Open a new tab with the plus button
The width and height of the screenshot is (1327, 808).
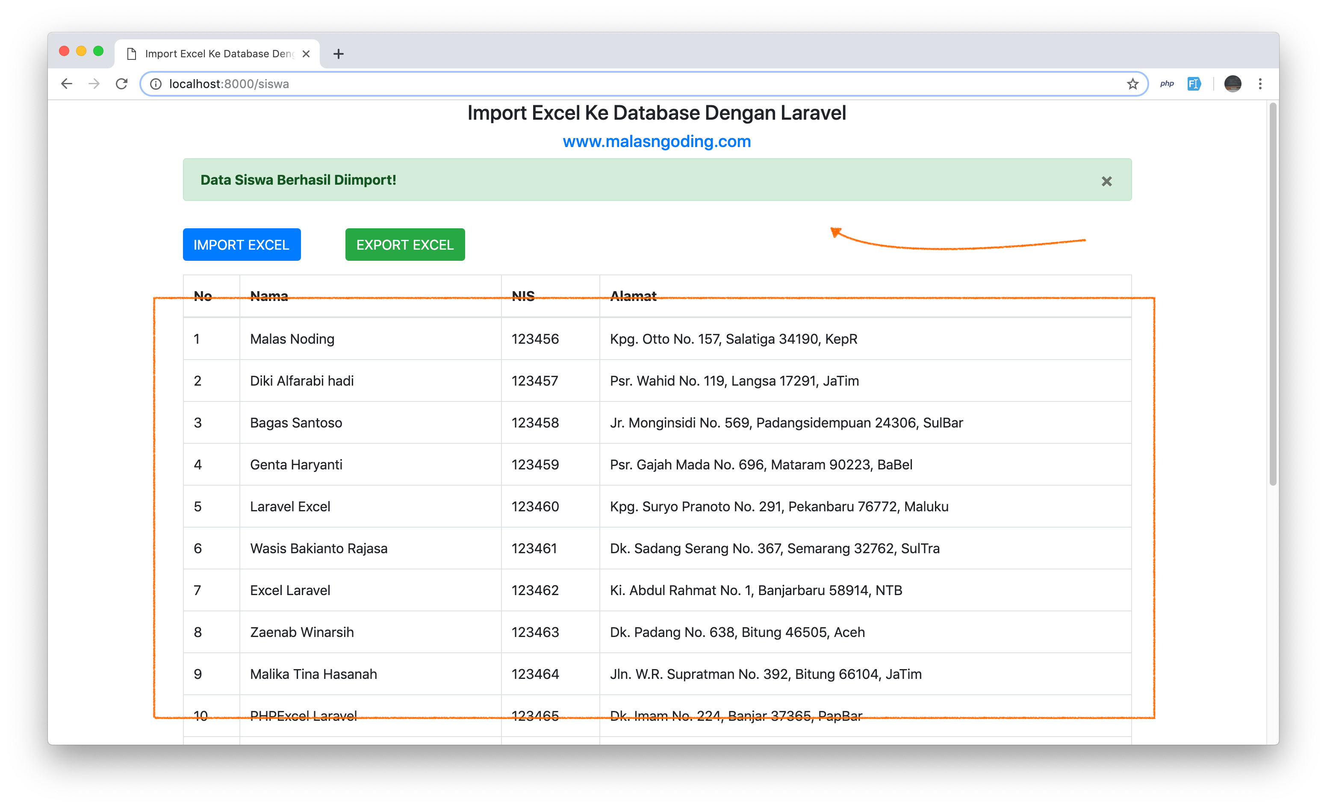pyautogui.click(x=338, y=53)
